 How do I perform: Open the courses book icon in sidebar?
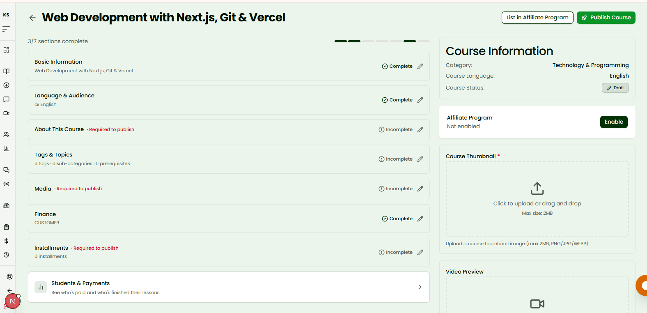click(x=6, y=71)
